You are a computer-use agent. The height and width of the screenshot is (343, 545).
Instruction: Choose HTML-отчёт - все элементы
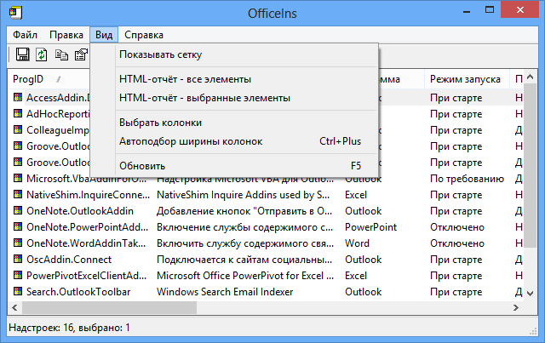click(186, 79)
